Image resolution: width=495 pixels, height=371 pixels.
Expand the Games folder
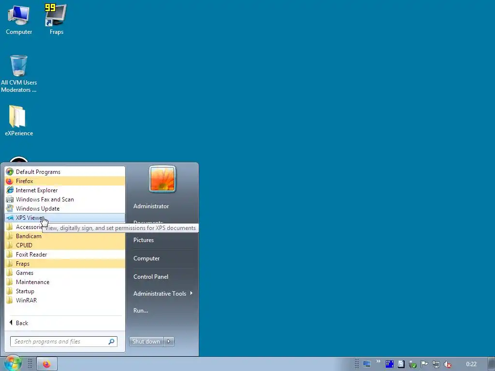(x=65, y=272)
